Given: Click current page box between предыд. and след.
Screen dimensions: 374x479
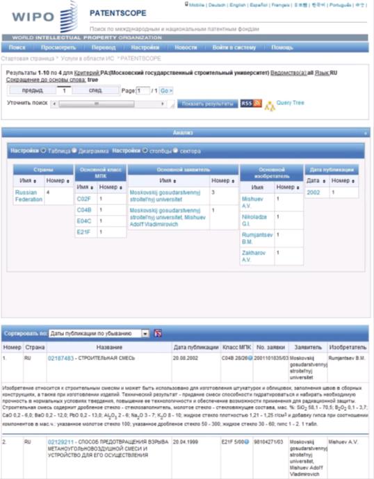Looking at the screenshot, I should (x=64, y=90).
